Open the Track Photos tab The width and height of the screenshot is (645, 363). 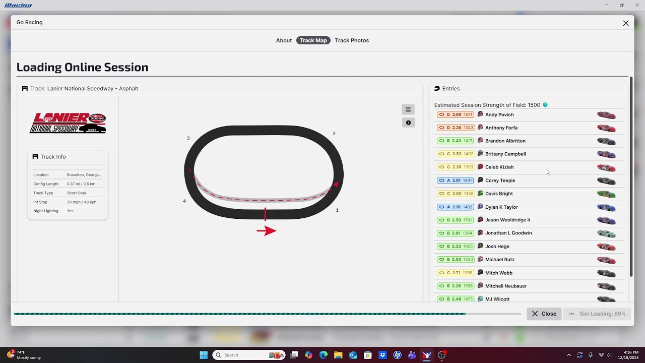click(x=352, y=40)
